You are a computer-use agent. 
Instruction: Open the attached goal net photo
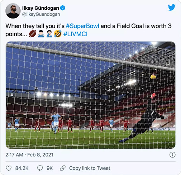[90, 95]
